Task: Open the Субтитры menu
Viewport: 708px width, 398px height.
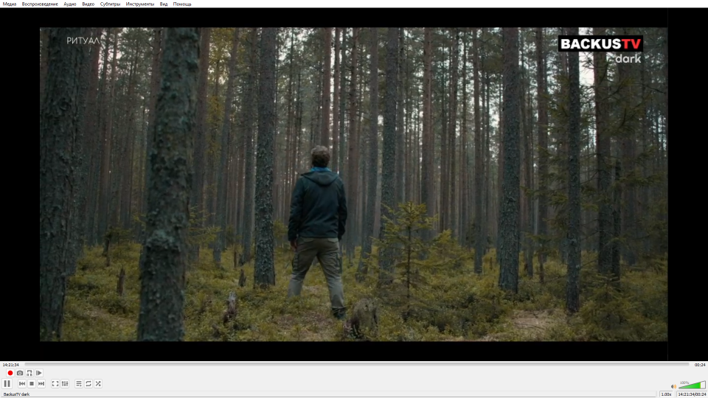Action: 110,4
